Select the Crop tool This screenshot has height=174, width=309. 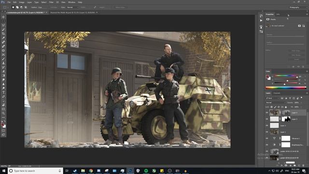(3, 33)
